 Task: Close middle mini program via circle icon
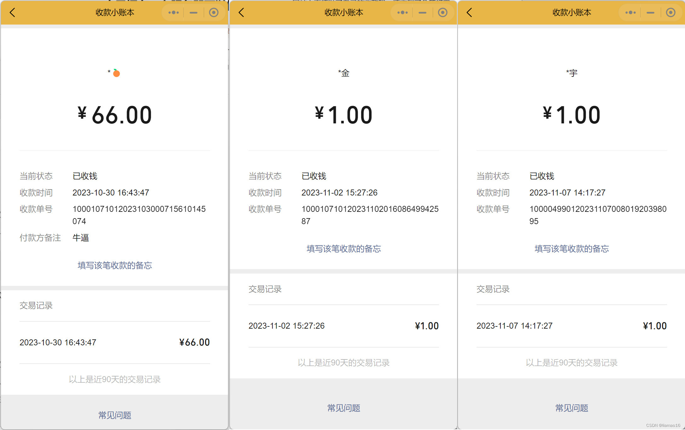[x=442, y=13]
